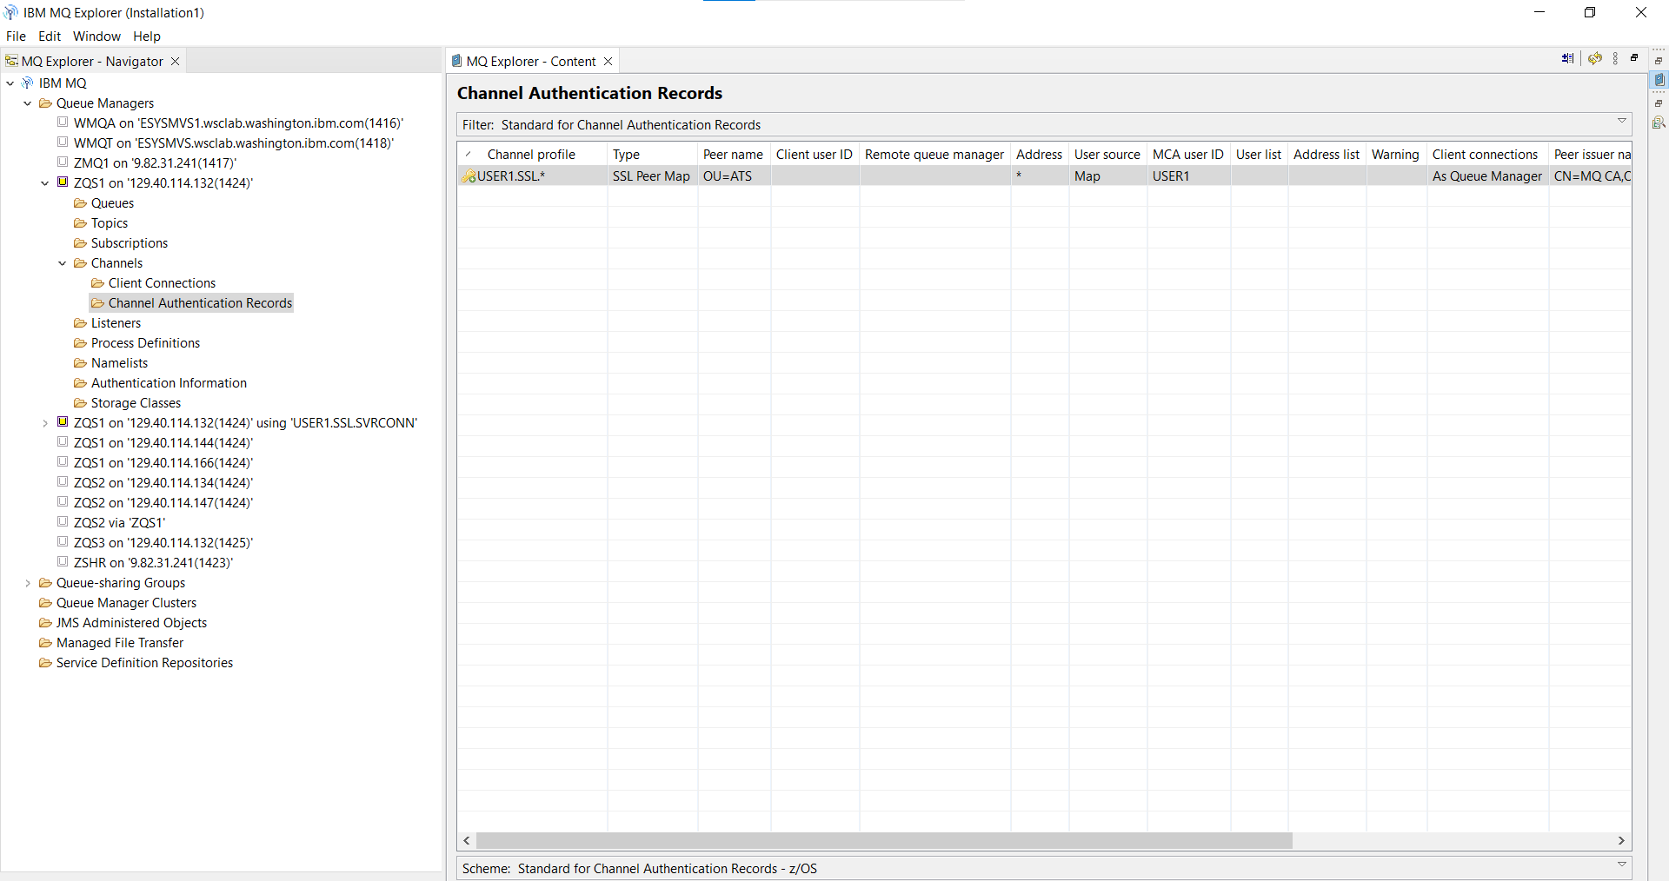Sort by the Channel profile column header
The width and height of the screenshot is (1669, 881).
coord(532,155)
